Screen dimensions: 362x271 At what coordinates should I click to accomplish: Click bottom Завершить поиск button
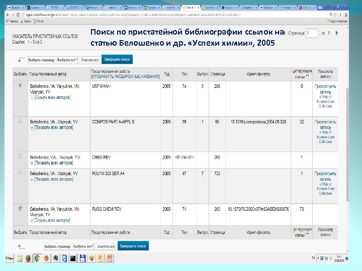tap(133, 246)
